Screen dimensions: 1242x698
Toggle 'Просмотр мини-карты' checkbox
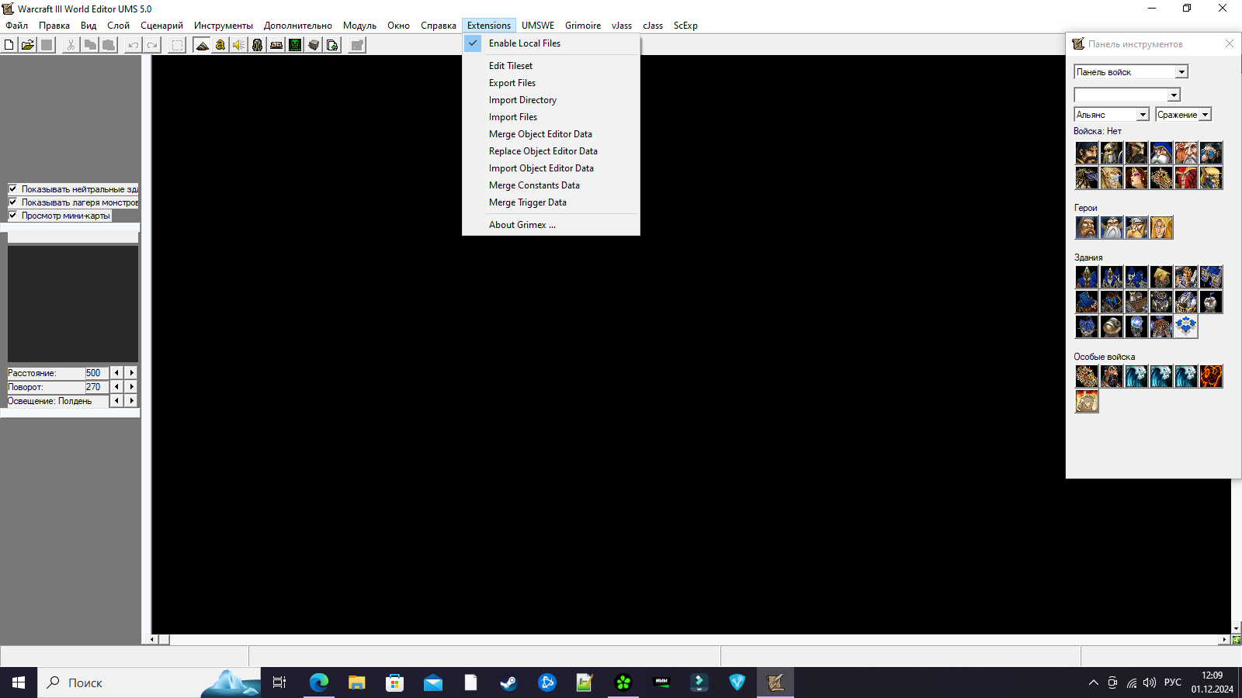click(13, 215)
